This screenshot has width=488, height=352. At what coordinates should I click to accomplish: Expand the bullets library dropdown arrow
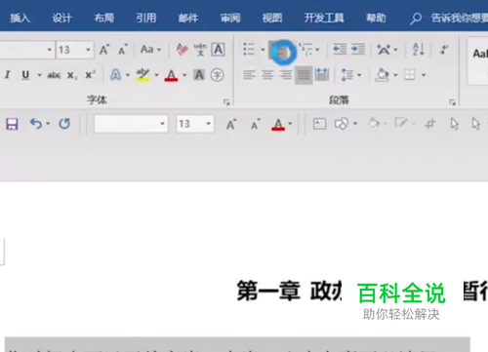point(263,50)
